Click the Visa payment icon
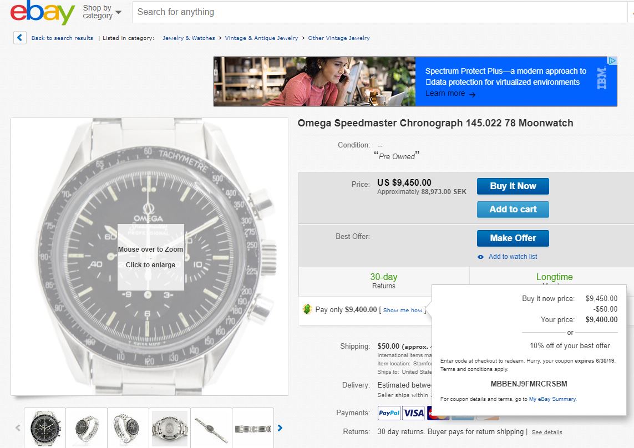 tap(413, 413)
